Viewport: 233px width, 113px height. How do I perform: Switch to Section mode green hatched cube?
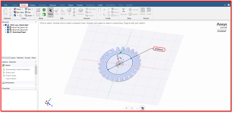(x=44, y=10)
